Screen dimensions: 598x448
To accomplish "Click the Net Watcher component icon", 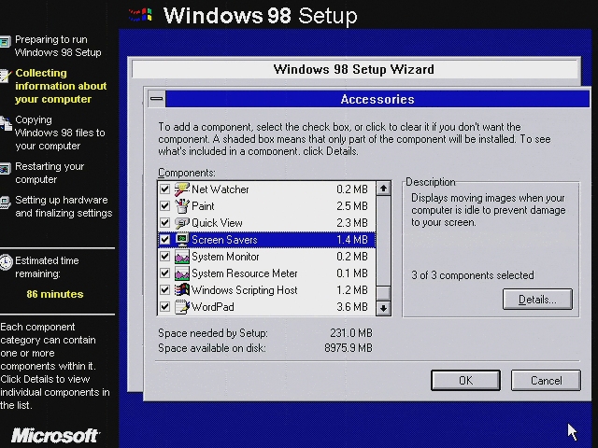I will click(x=182, y=189).
